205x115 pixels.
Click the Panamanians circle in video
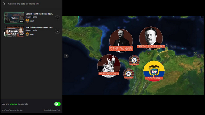tap(109, 66)
